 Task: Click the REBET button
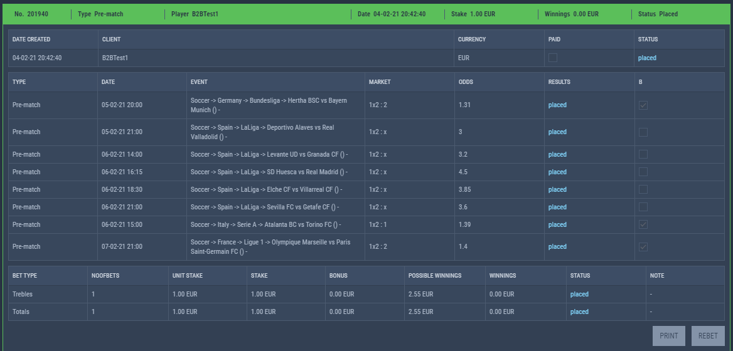coord(708,336)
